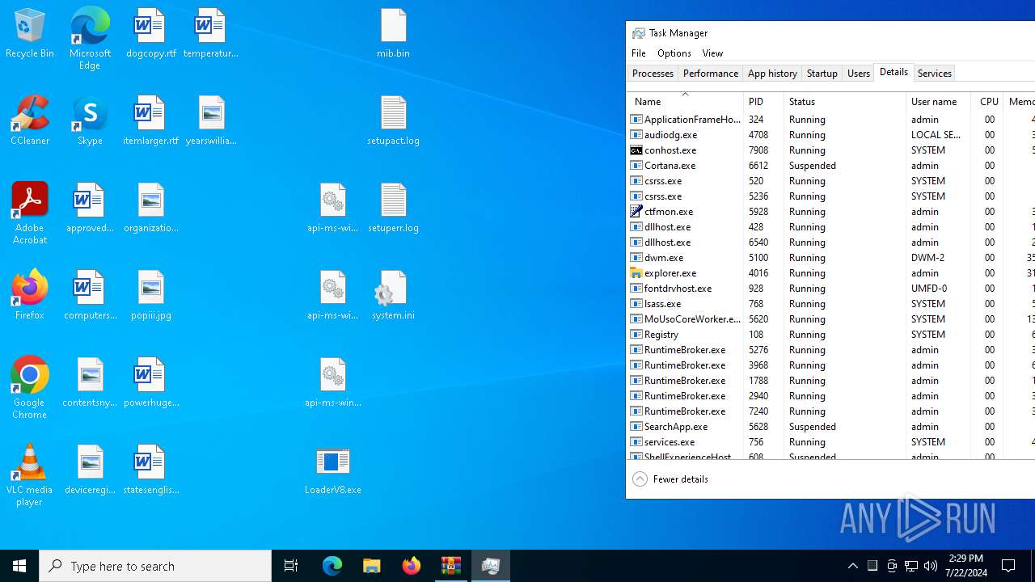1035x582 pixels.
Task: Open the View menu in Task Manager
Action: click(712, 53)
